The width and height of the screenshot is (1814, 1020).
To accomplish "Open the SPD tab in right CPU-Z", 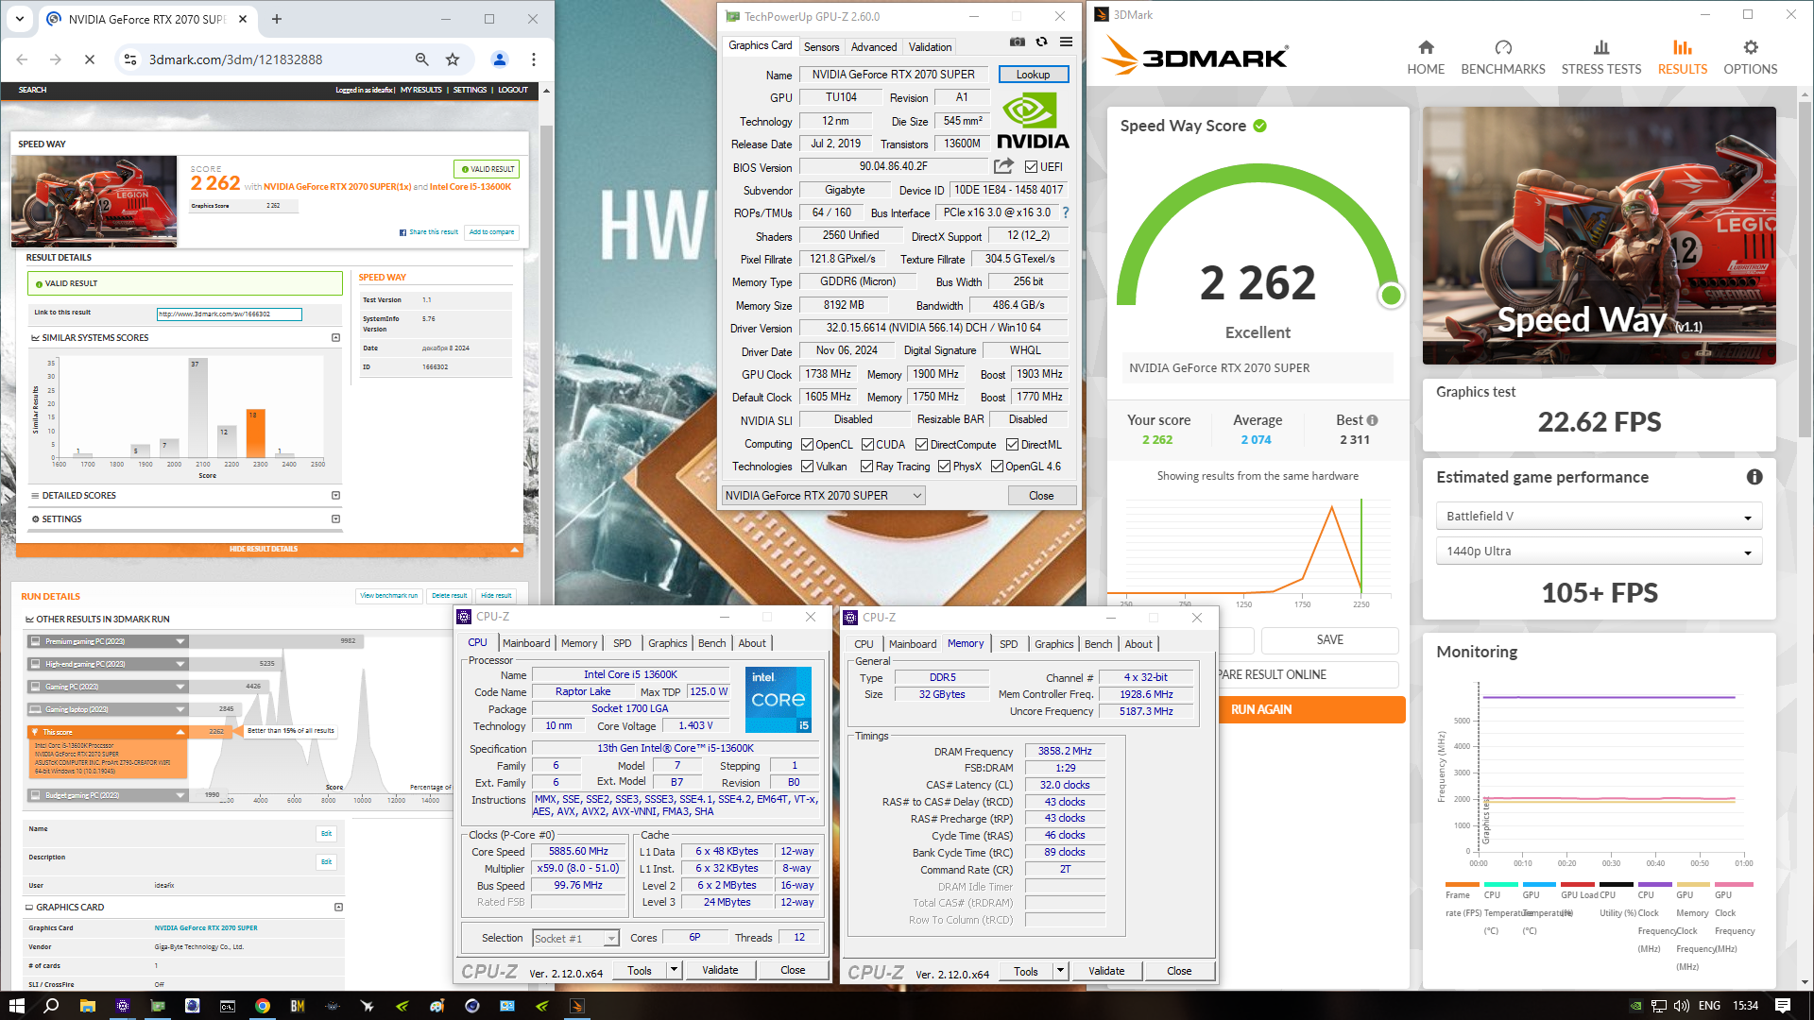I will click(1009, 644).
